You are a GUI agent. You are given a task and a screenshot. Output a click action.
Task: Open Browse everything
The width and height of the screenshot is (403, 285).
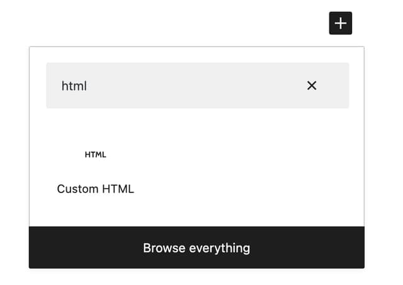tap(196, 247)
